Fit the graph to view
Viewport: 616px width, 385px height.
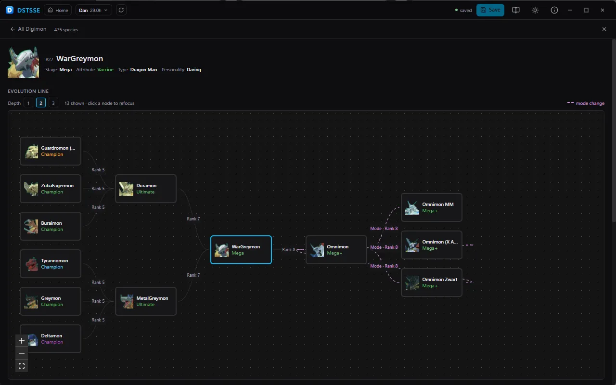(x=22, y=366)
